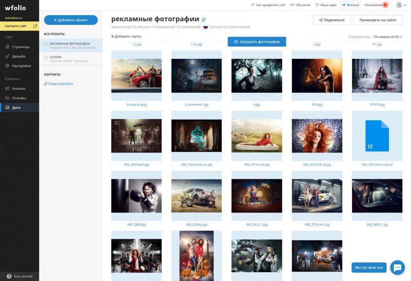Click the external link icon on Смотреть сайт

point(35,26)
